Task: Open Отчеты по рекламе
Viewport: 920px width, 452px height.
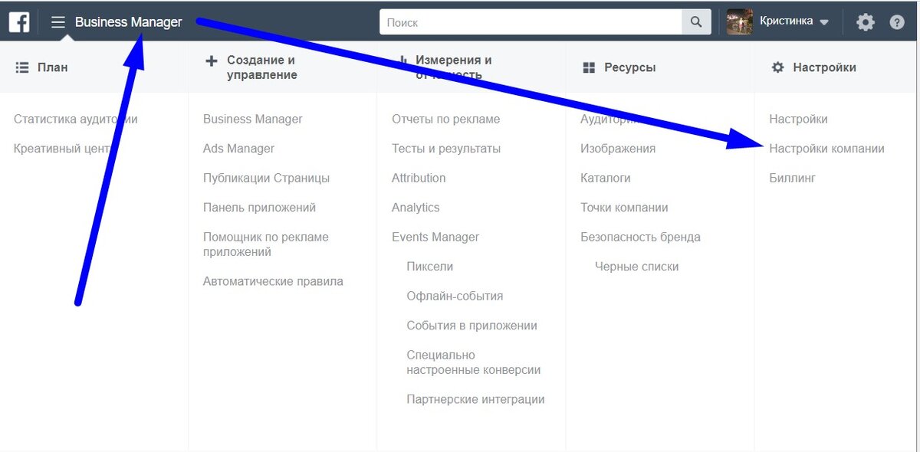Action: coord(445,120)
